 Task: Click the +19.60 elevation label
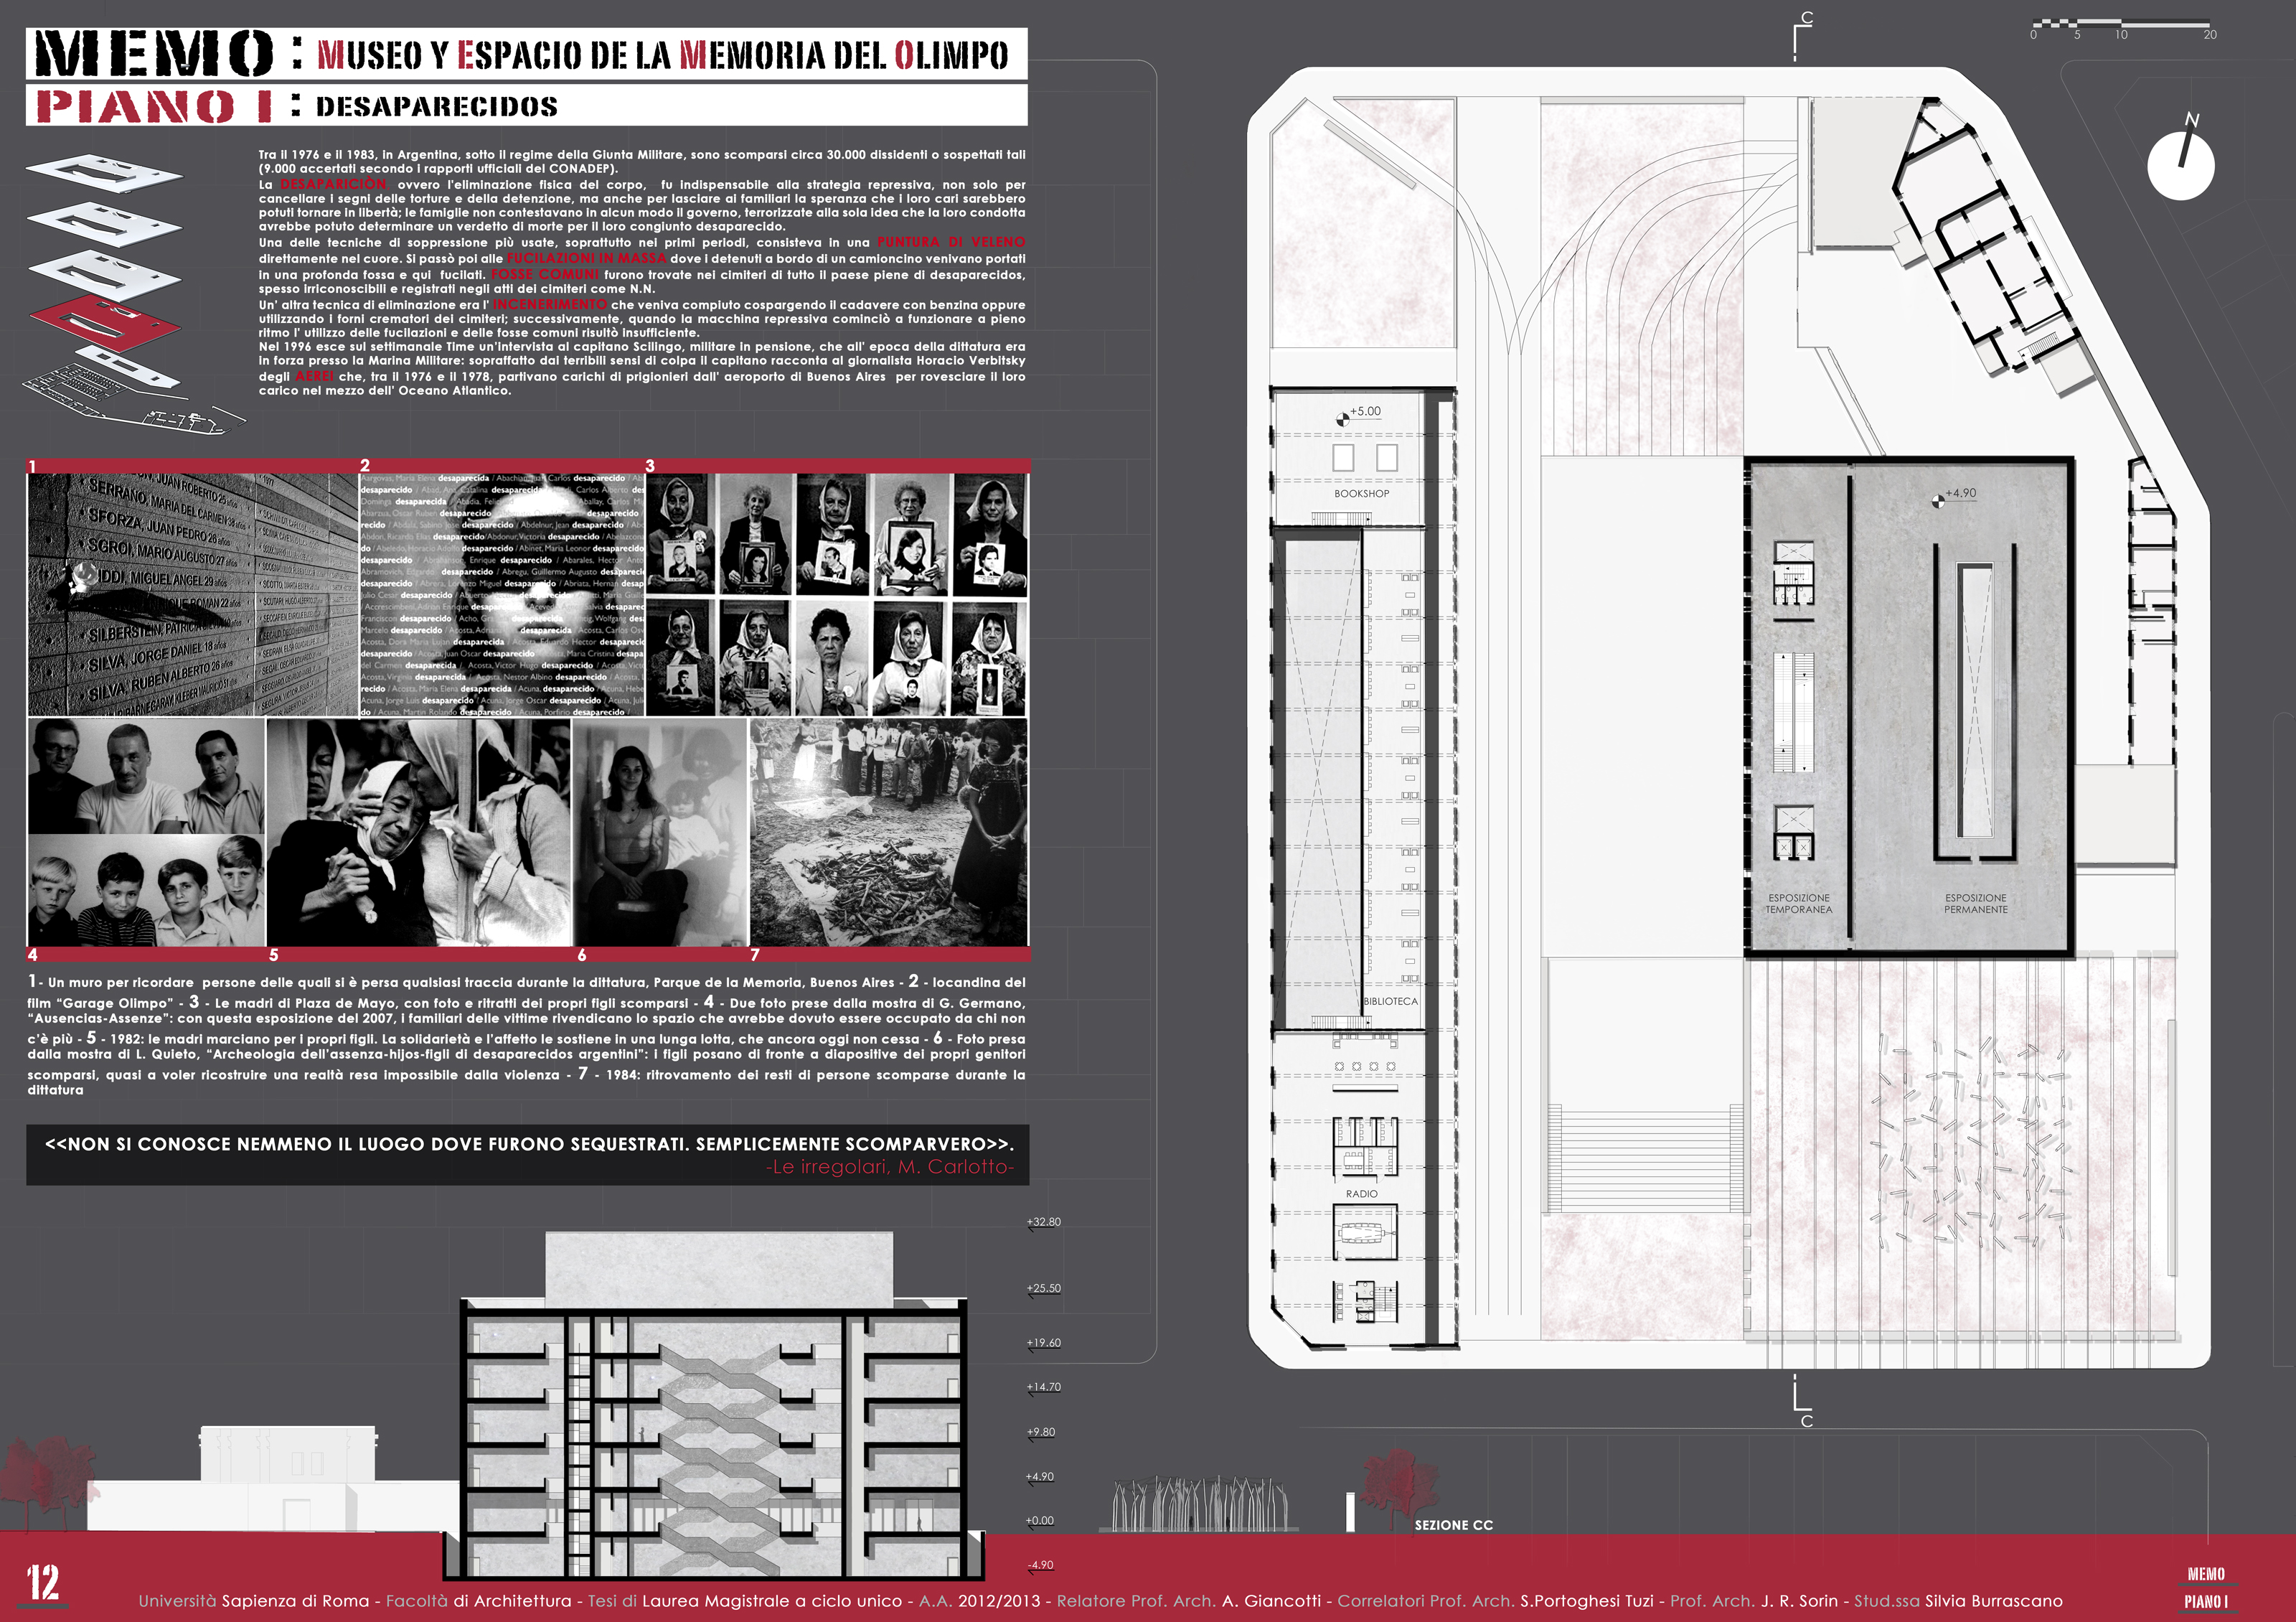point(1044,1343)
